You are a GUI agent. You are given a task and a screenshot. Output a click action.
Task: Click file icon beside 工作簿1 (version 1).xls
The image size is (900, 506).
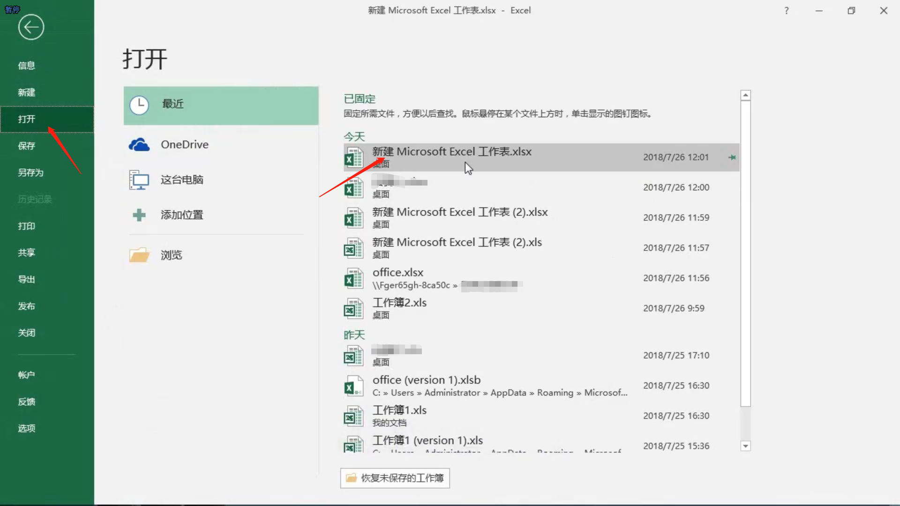tap(354, 444)
